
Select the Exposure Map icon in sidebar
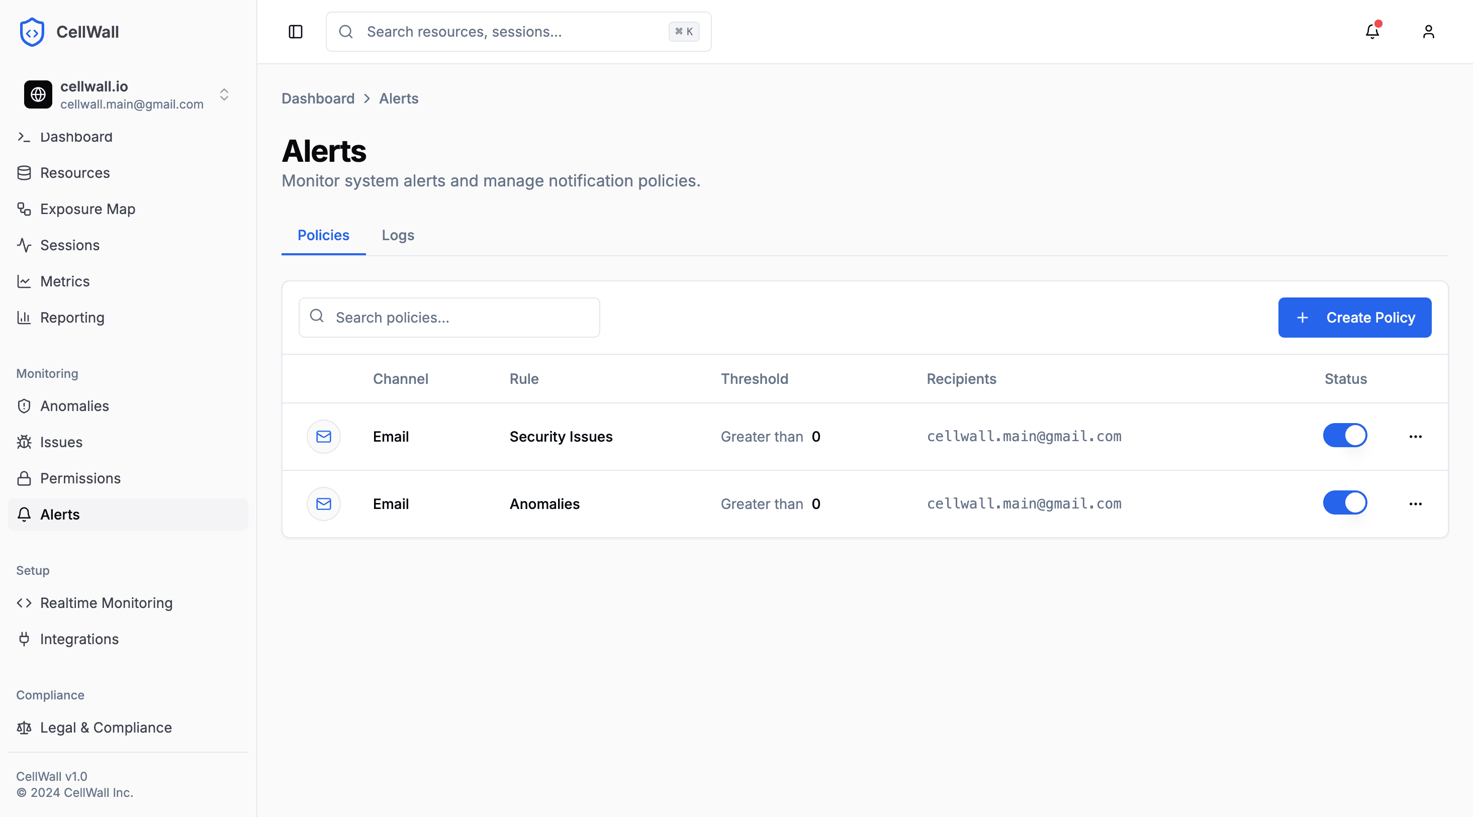(24, 209)
